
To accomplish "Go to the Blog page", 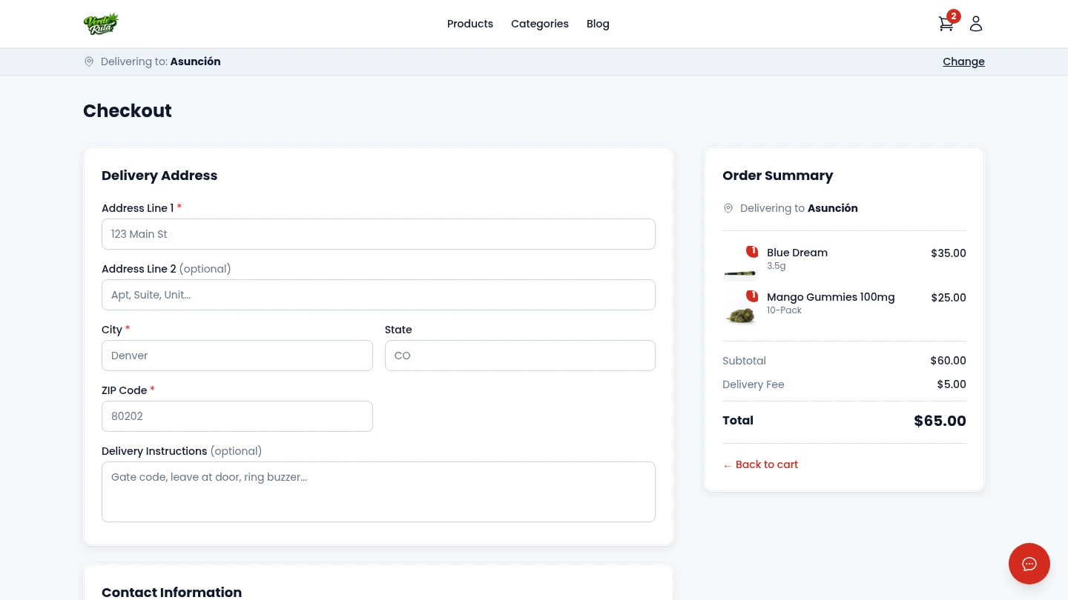I will click(598, 24).
